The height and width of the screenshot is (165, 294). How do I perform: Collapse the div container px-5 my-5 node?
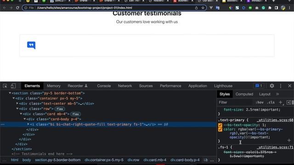tap(13, 98)
